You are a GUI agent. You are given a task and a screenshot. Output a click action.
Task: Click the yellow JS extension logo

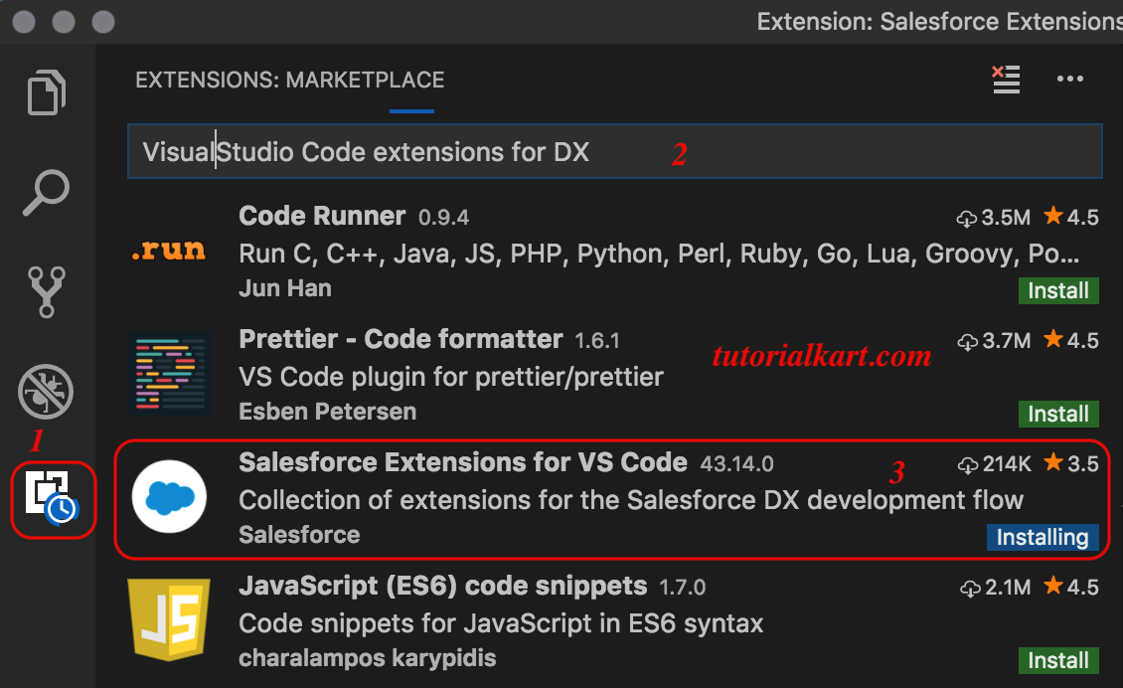tap(169, 619)
